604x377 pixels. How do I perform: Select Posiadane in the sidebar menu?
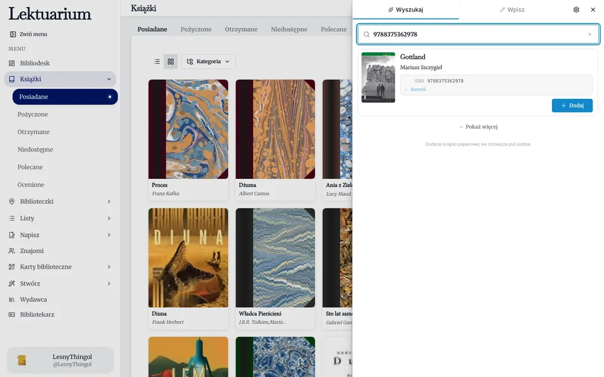coord(65,97)
